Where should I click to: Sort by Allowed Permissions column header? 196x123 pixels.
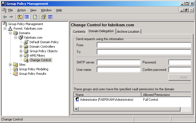click(x=166, y=95)
